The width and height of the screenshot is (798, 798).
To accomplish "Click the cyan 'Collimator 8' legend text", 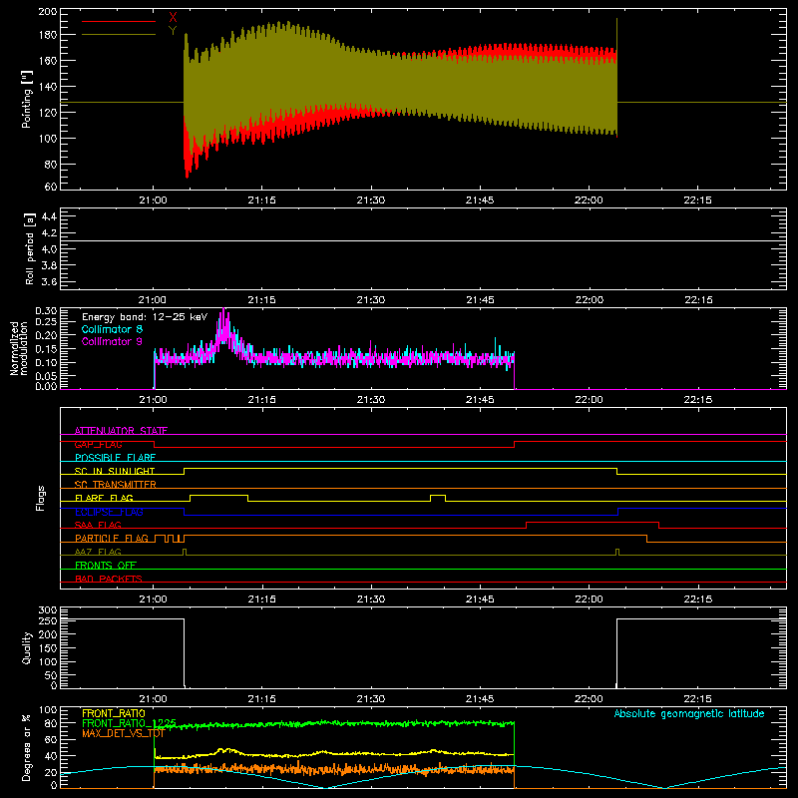I will click(112, 329).
